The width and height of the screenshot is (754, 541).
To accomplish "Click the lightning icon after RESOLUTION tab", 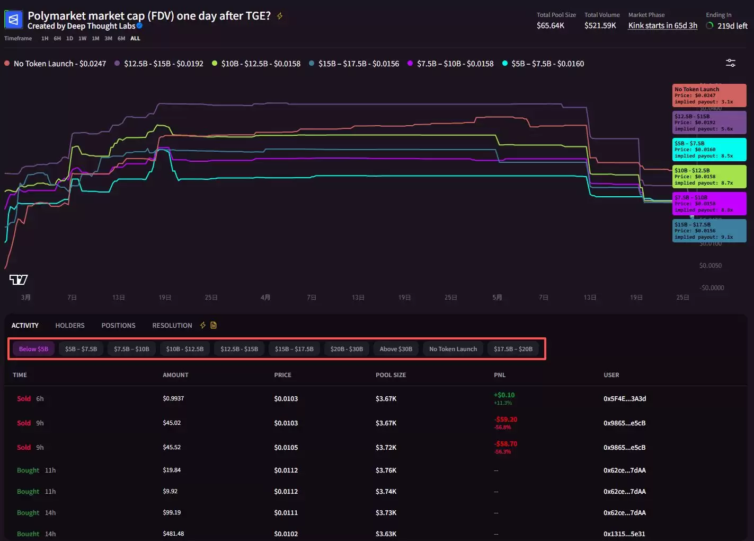I will (202, 325).
